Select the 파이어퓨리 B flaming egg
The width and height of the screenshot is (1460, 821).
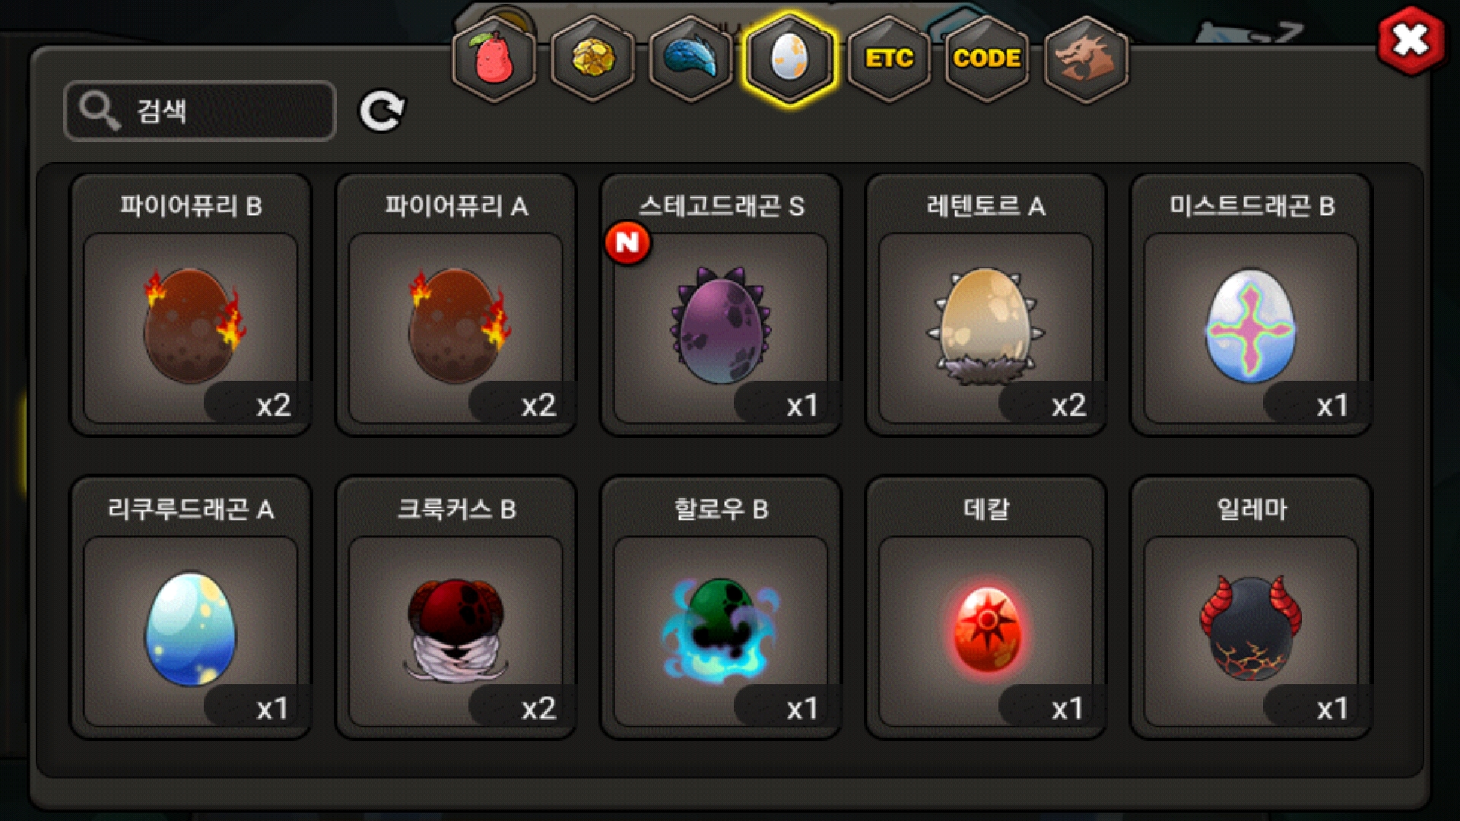[191, 305]
